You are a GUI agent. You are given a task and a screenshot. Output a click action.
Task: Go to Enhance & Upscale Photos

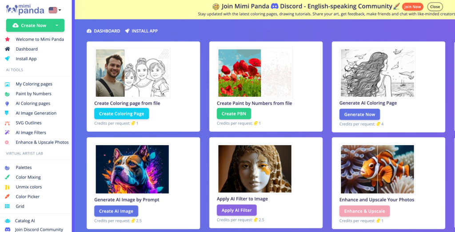pyautogui.click(x=42, y=142)
